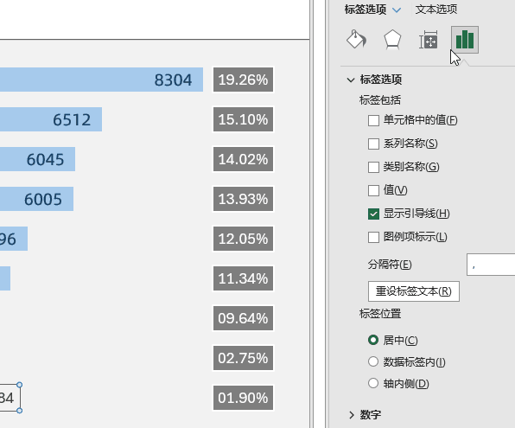Enable the 单元格中的值 checkbox
The height and width of the screenshot is (428, 515).
373,120
